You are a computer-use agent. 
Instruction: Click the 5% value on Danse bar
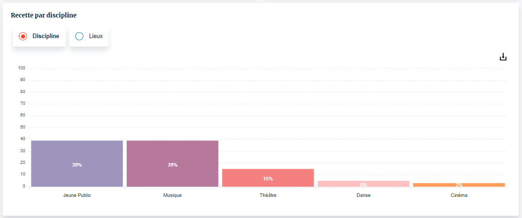click(363, 185)
